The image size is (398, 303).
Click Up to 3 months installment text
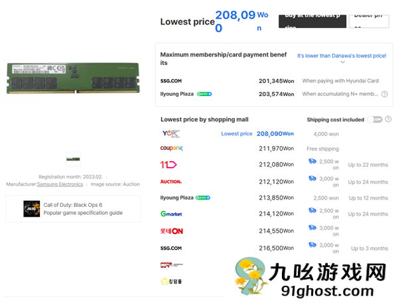(x=369, y=249)
